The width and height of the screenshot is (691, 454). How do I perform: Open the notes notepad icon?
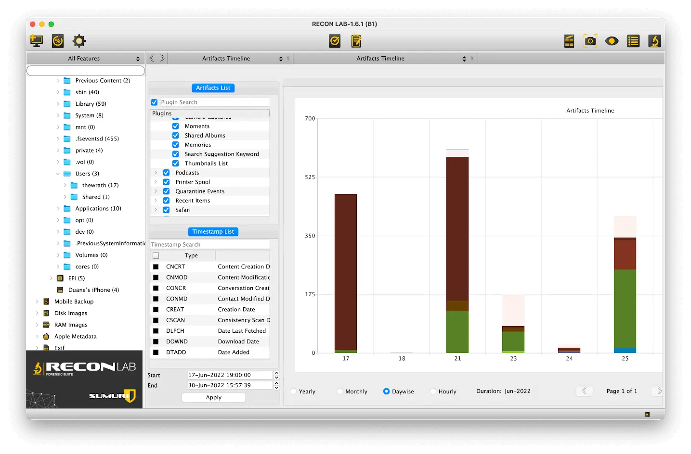point(356,41)
